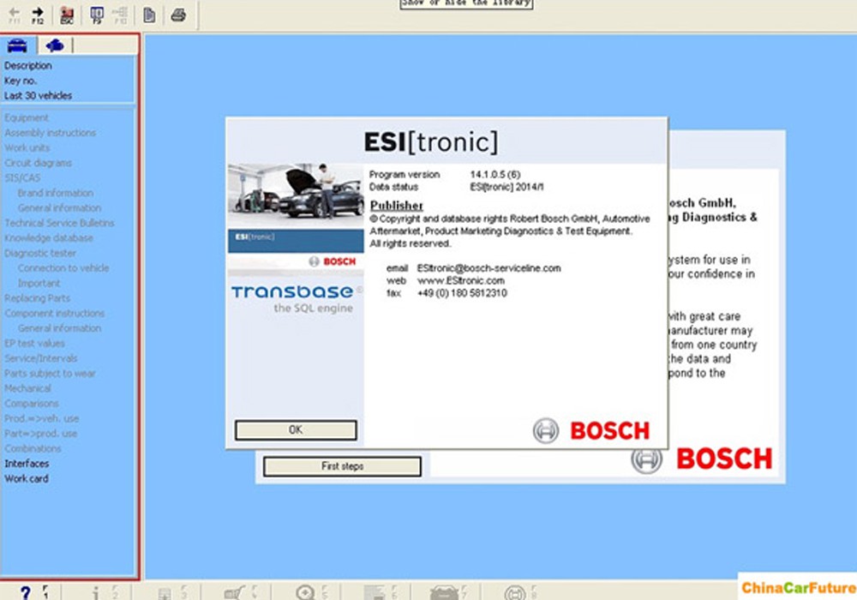Switch to the component equipment tab

55,45
